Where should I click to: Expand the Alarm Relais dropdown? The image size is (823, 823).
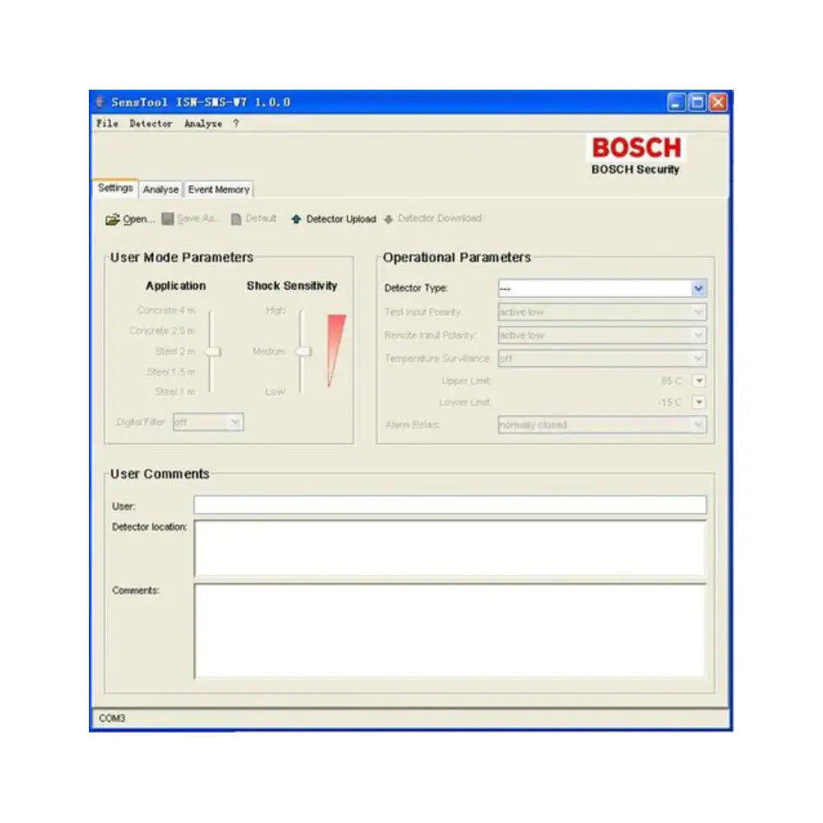698,425
